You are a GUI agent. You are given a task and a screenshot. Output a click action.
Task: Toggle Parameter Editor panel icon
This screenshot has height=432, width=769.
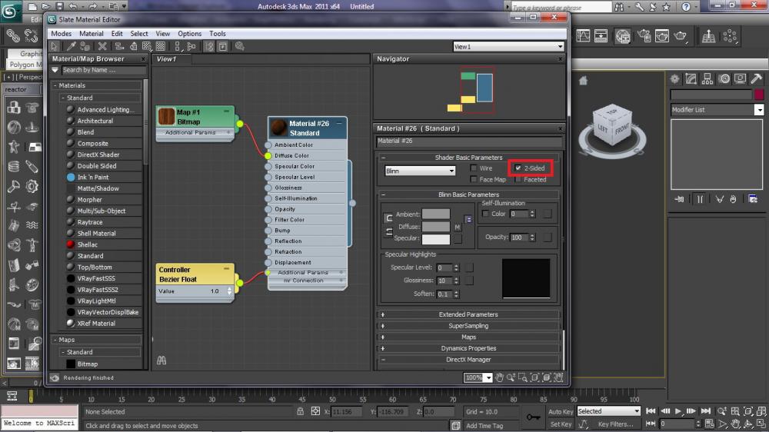coord(223,47)
